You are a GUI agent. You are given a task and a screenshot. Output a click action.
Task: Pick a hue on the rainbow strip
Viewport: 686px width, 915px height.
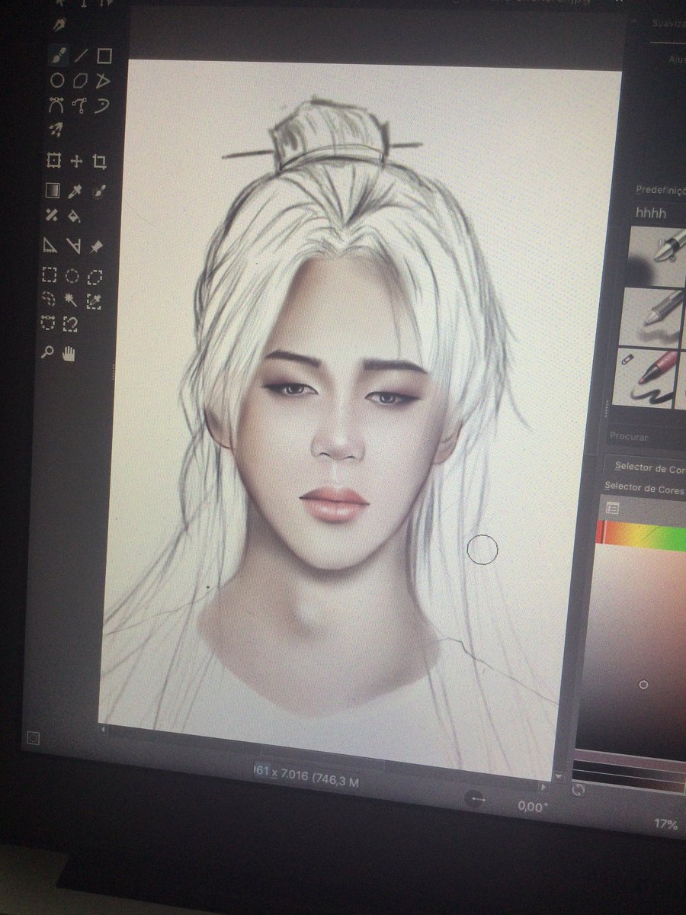[x=642, y=536]
